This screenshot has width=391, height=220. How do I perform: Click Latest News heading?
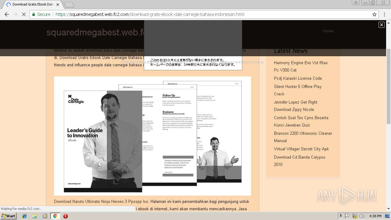[291, 51]
